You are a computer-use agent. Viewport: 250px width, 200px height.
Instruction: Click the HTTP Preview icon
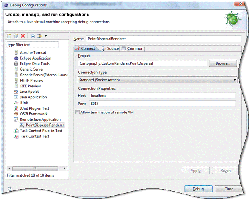(16, 81)
